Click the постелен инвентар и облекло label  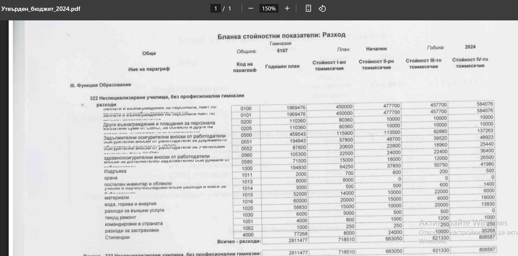[x=138, y=184]
